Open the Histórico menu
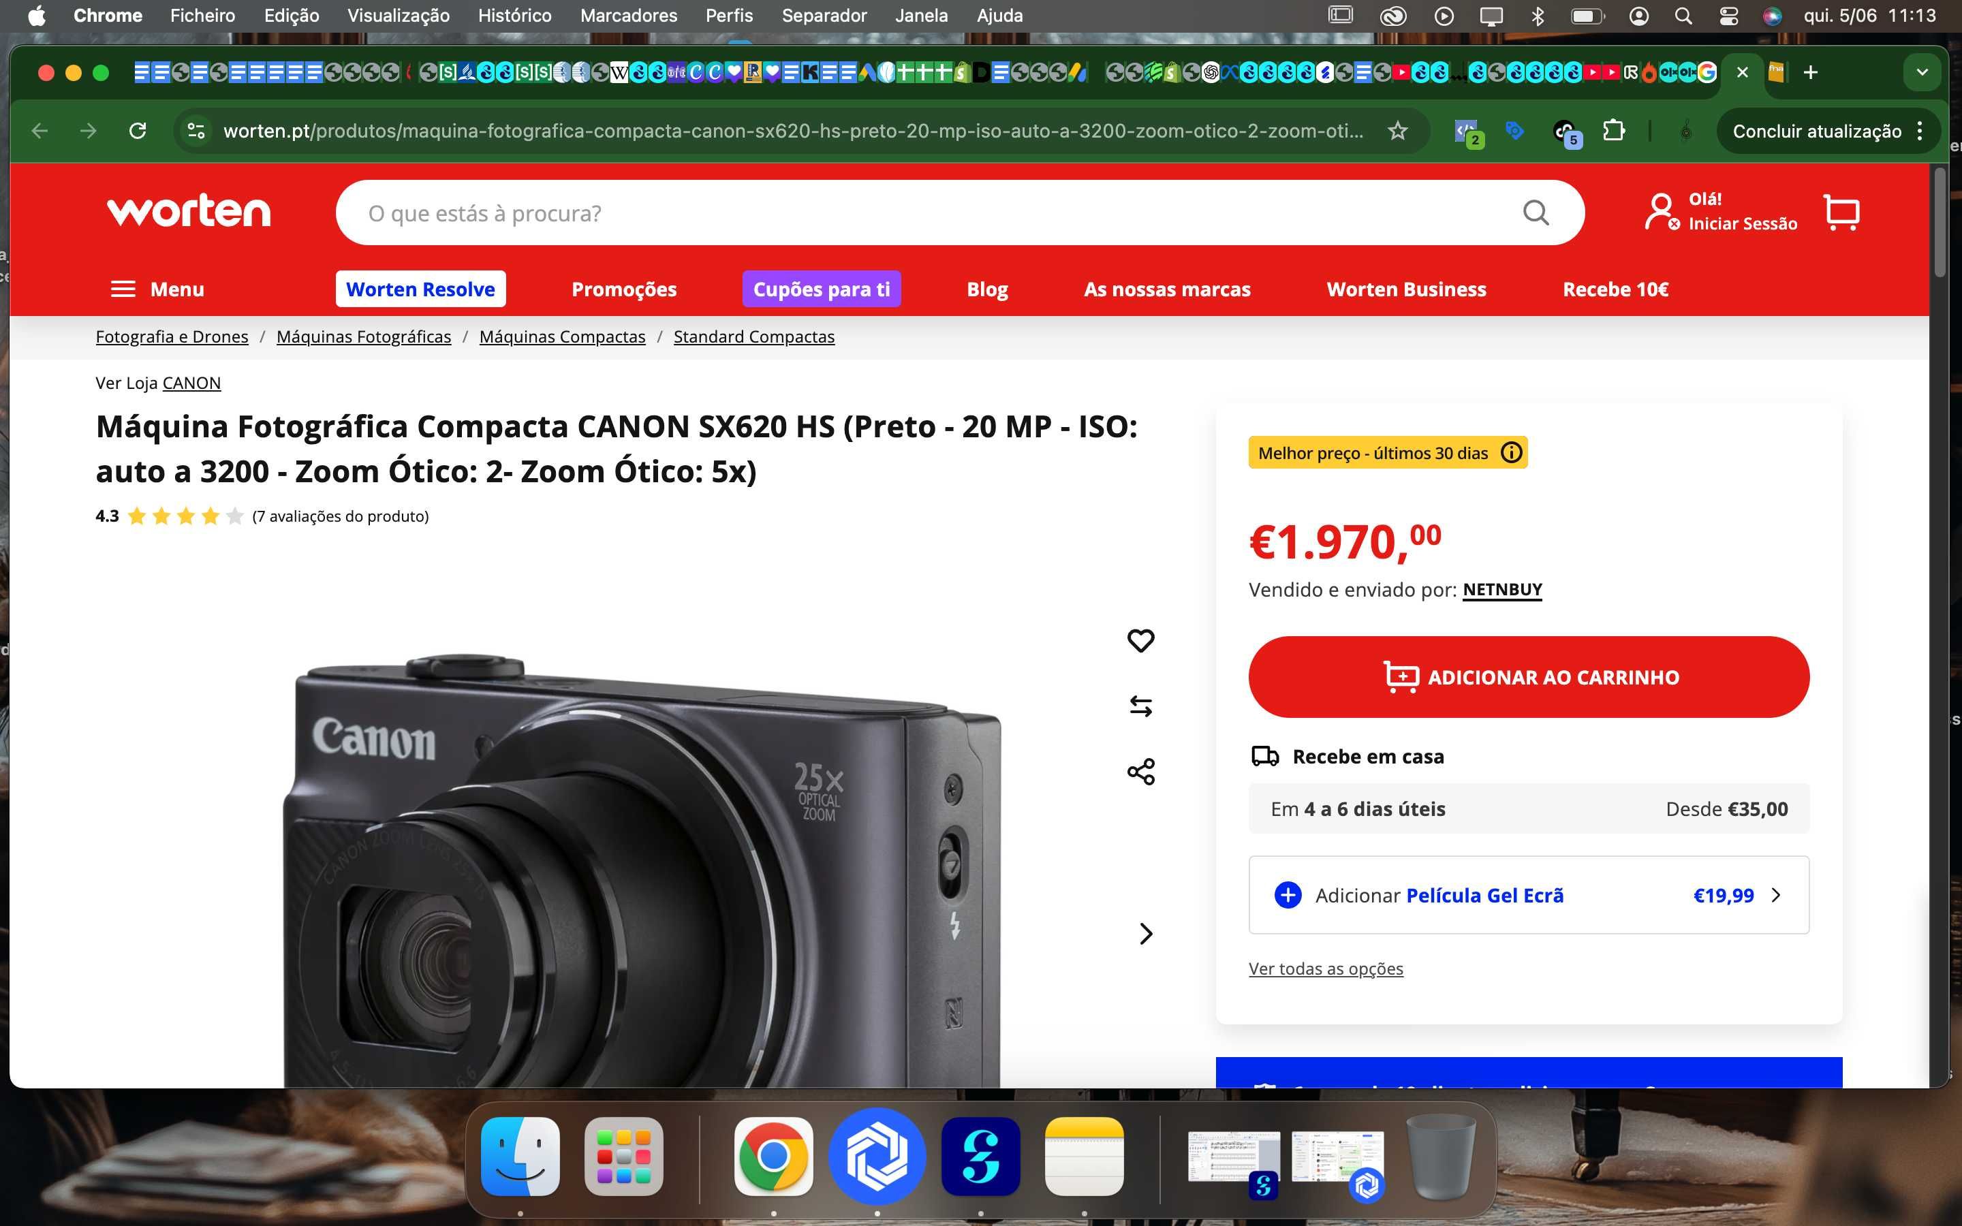This screenshot has width=1962, height=1226. pos(514,16)
